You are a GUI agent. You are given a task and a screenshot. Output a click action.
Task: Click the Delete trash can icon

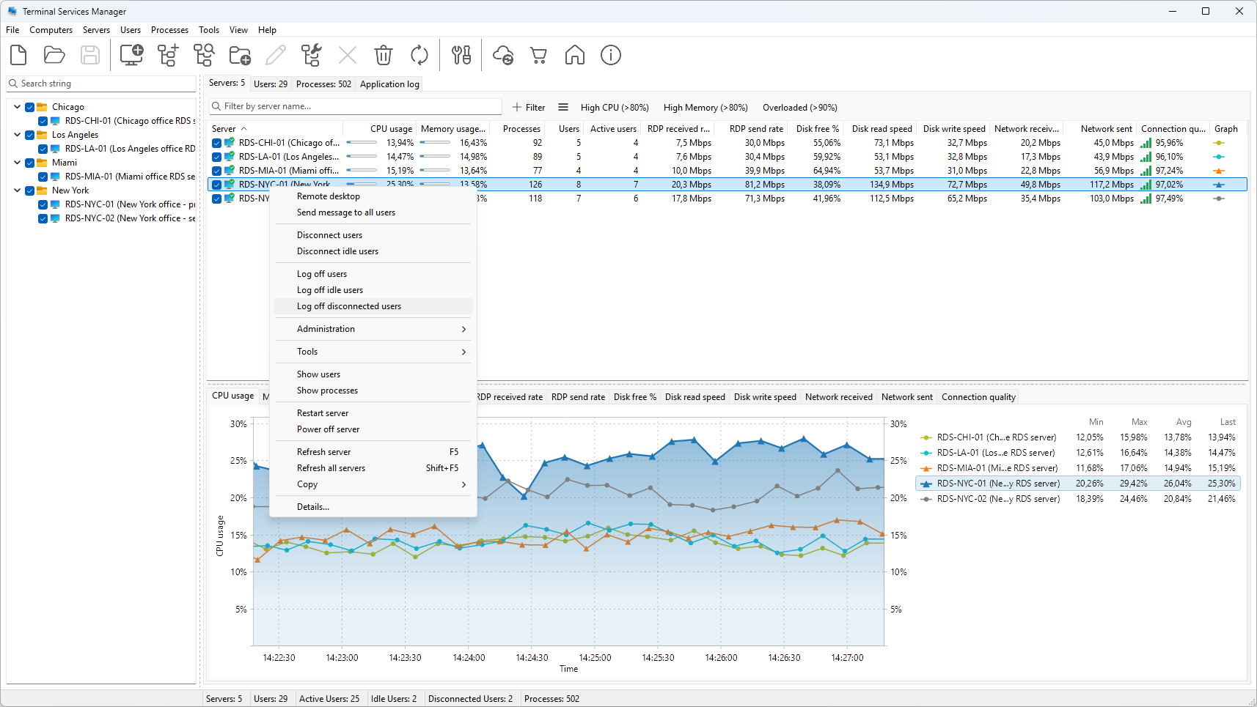point(384,55)
